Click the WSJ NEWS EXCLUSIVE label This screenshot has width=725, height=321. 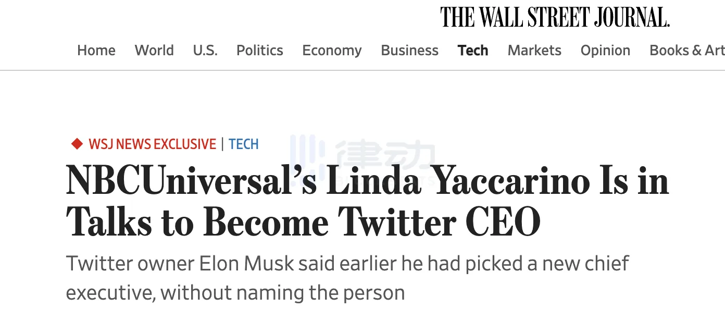(x=152, y=144)
